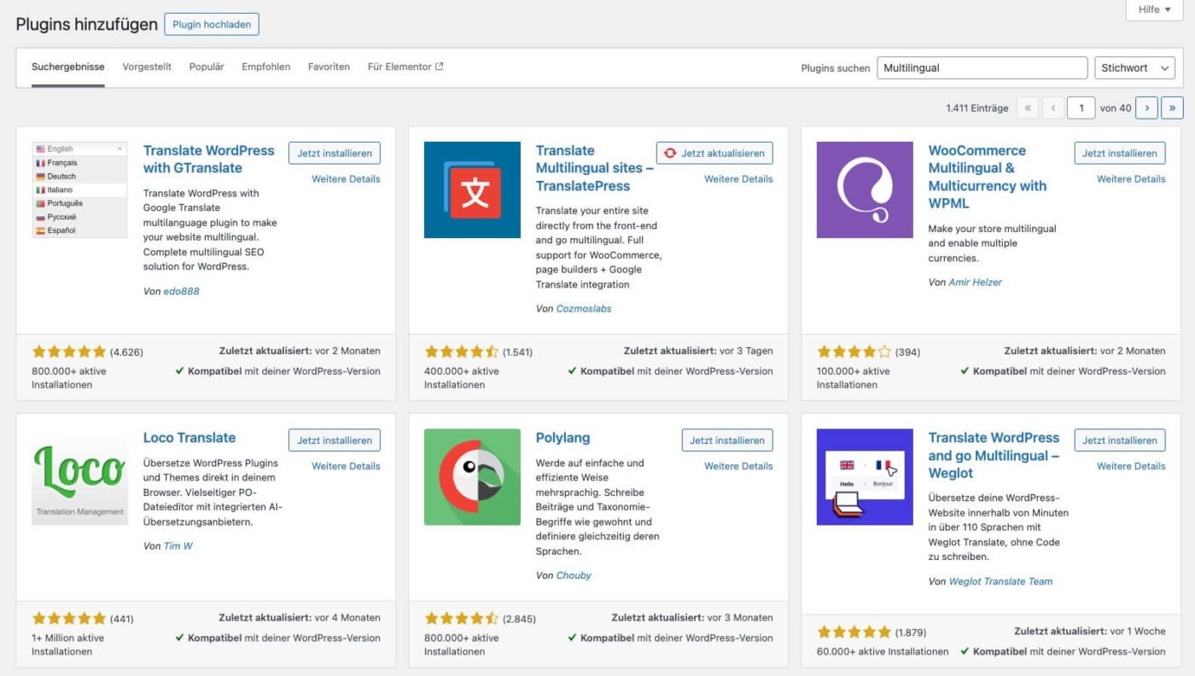
Task: Click the star rating of Translate WordPress with GTranslate
Action: tap(69, 352)
